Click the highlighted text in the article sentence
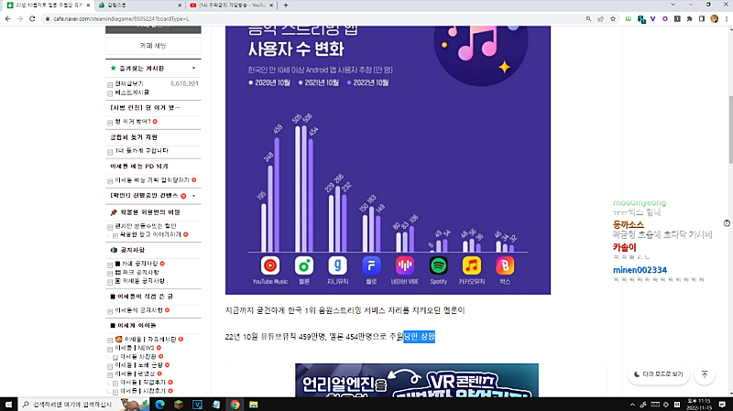Viewport: 733px width, 411px height. (x=420, y=337)
